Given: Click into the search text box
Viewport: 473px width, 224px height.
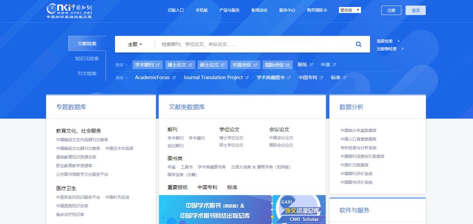Looking at the screenshot, I should pos(254,44).
